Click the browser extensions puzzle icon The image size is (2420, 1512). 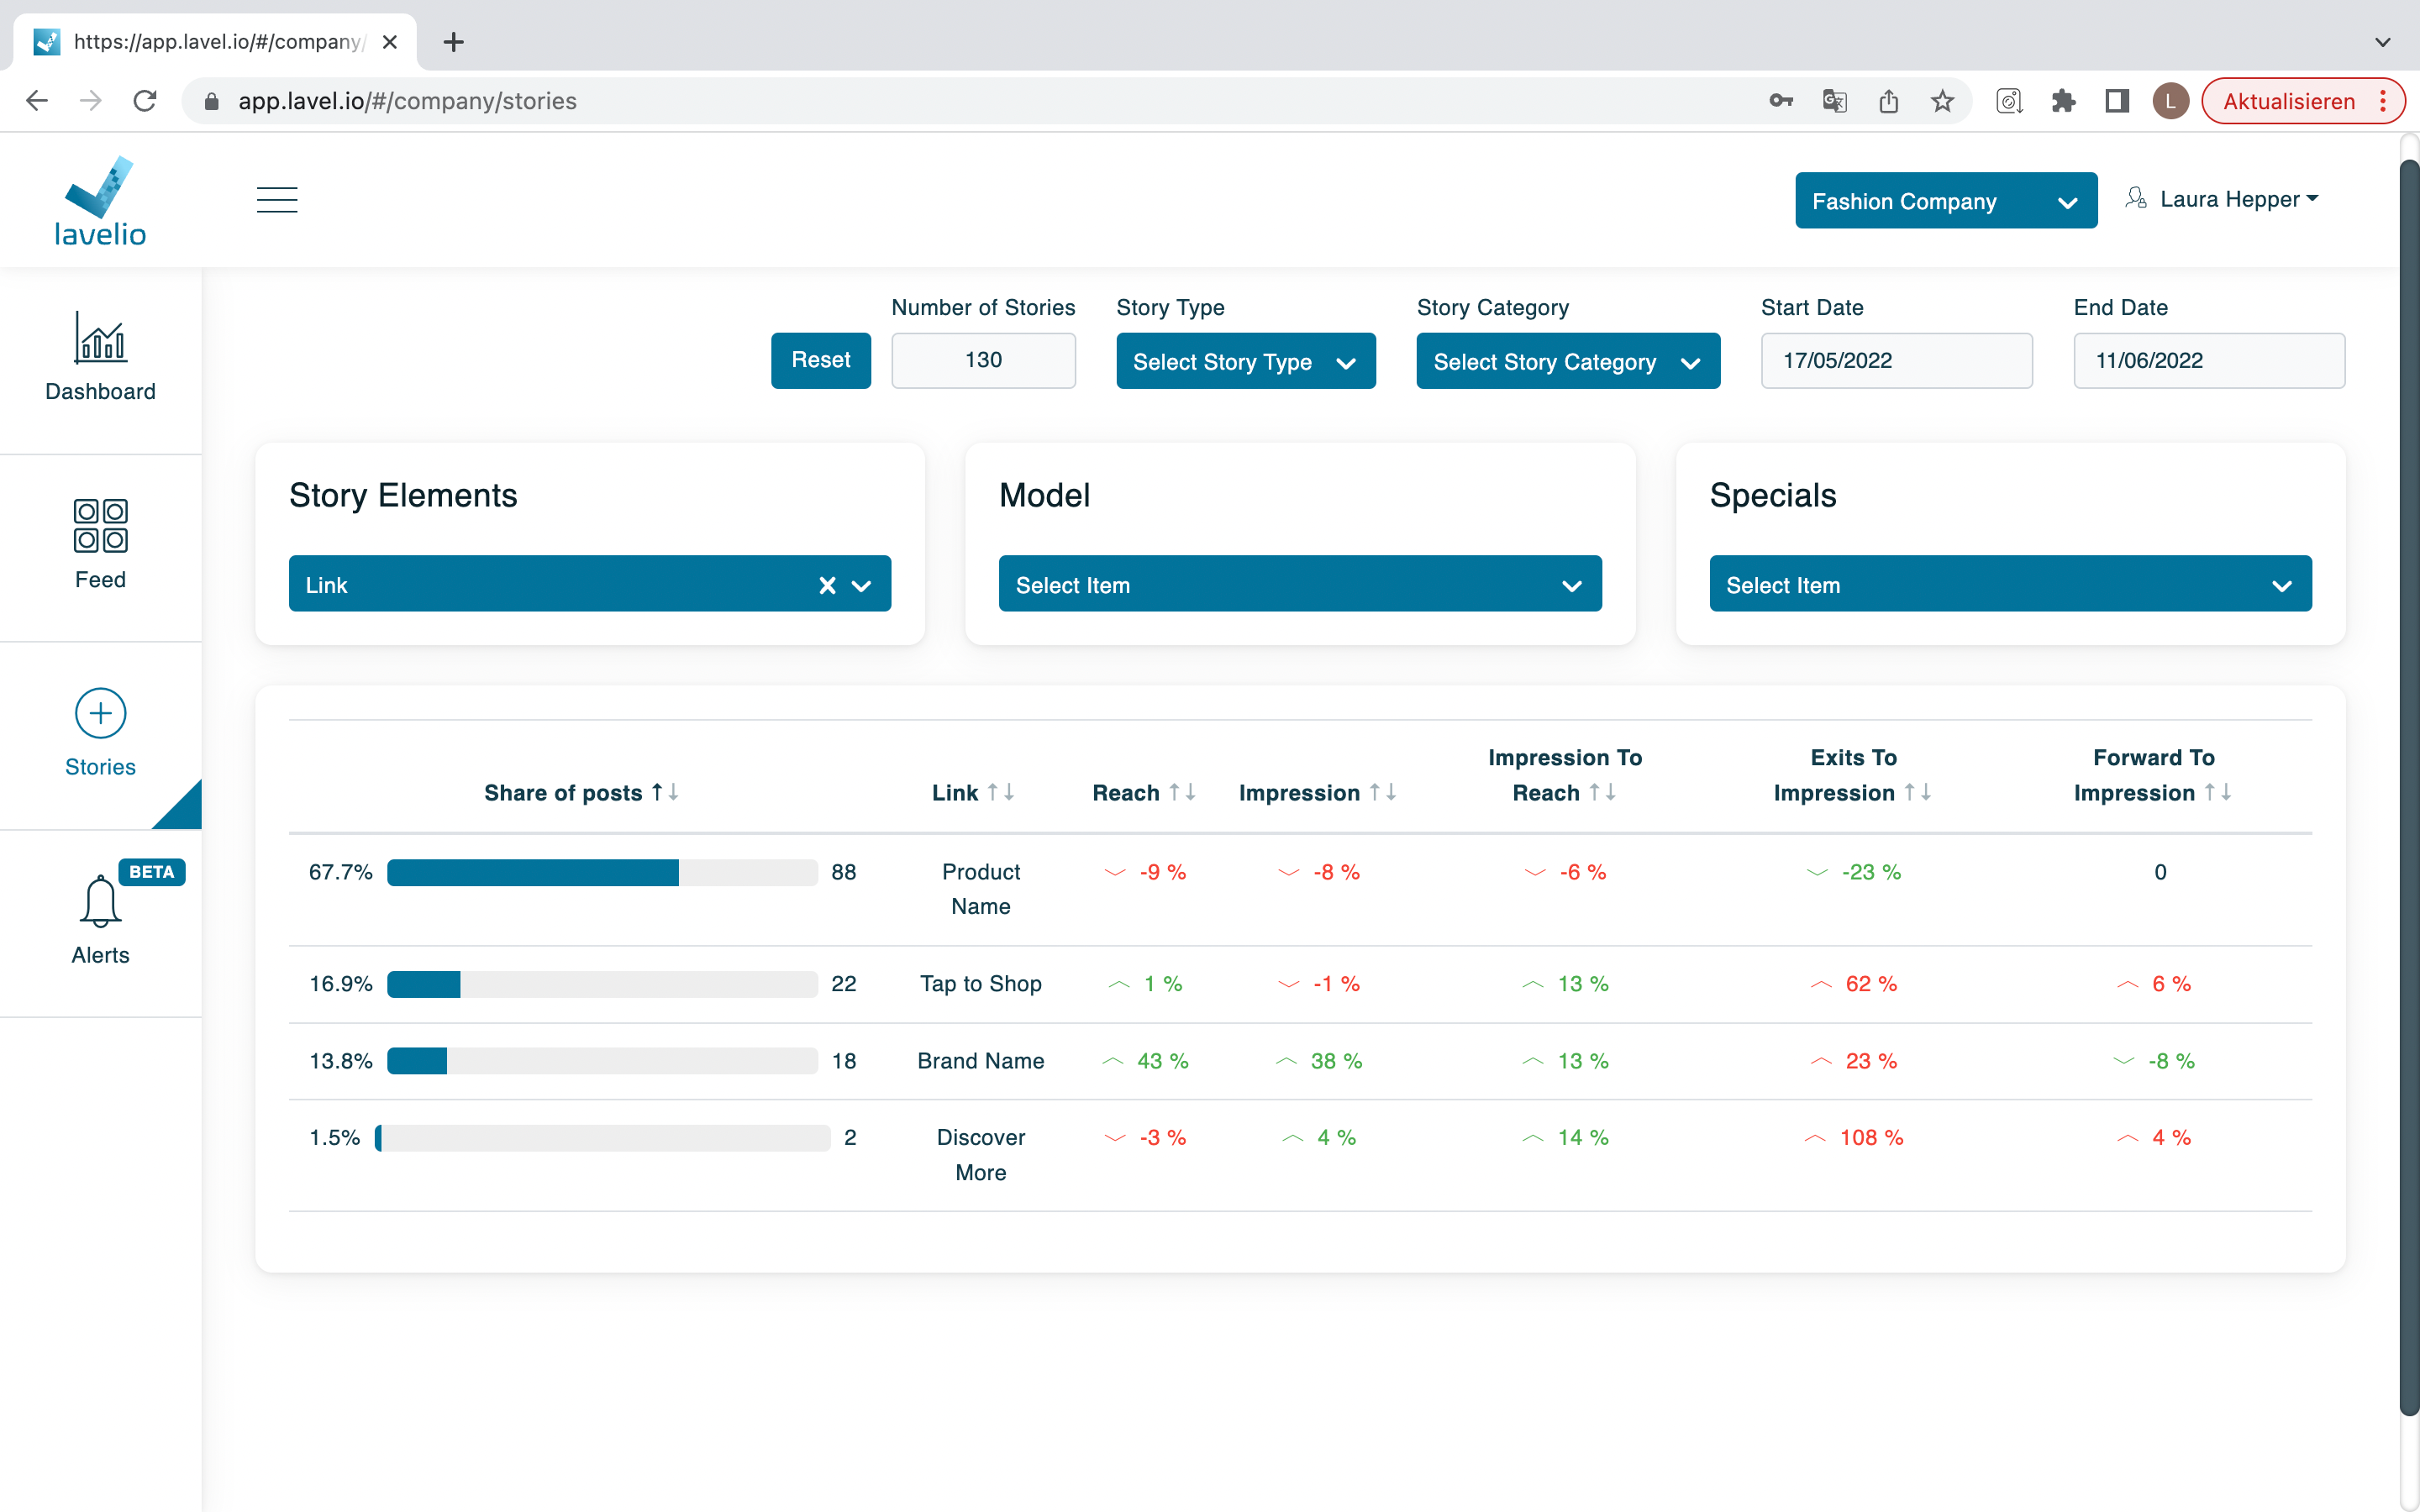(x=2063, y=101)
